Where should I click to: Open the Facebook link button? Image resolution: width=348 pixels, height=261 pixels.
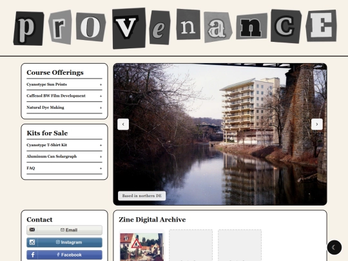click(64, 255)
